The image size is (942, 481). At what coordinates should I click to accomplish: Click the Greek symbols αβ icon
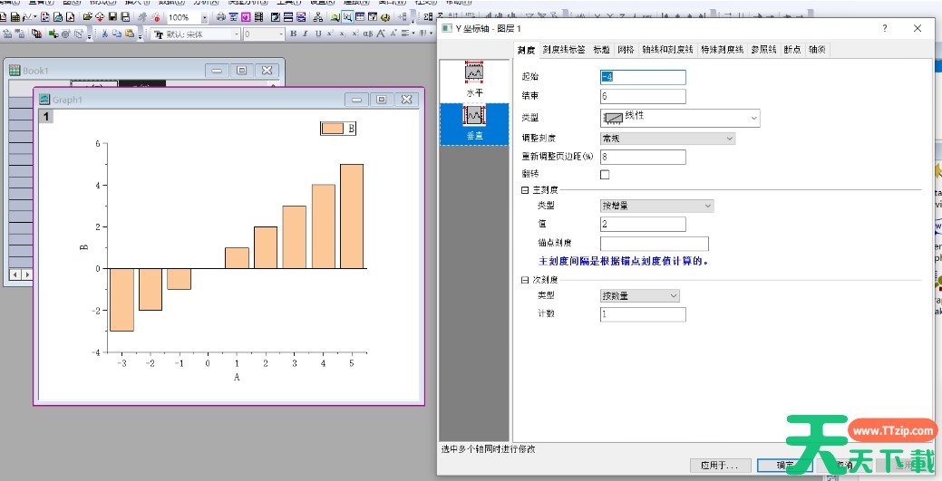pos(368,34)
